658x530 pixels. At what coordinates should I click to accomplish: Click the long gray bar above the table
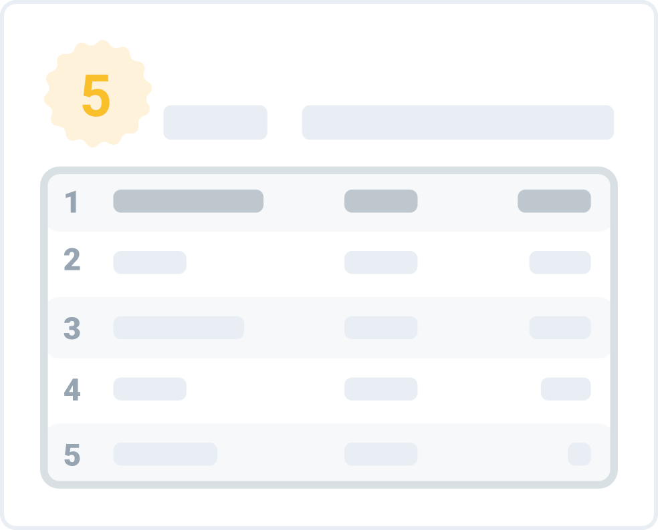(457, 122)
